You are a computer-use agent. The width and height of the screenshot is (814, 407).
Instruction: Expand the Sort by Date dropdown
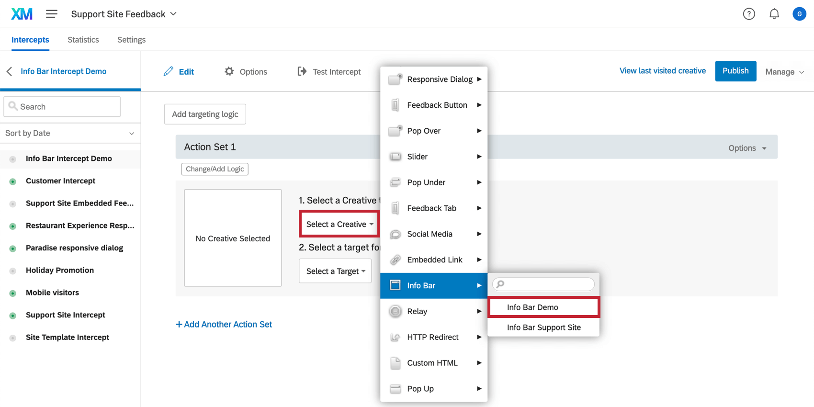tap(70, 133)
